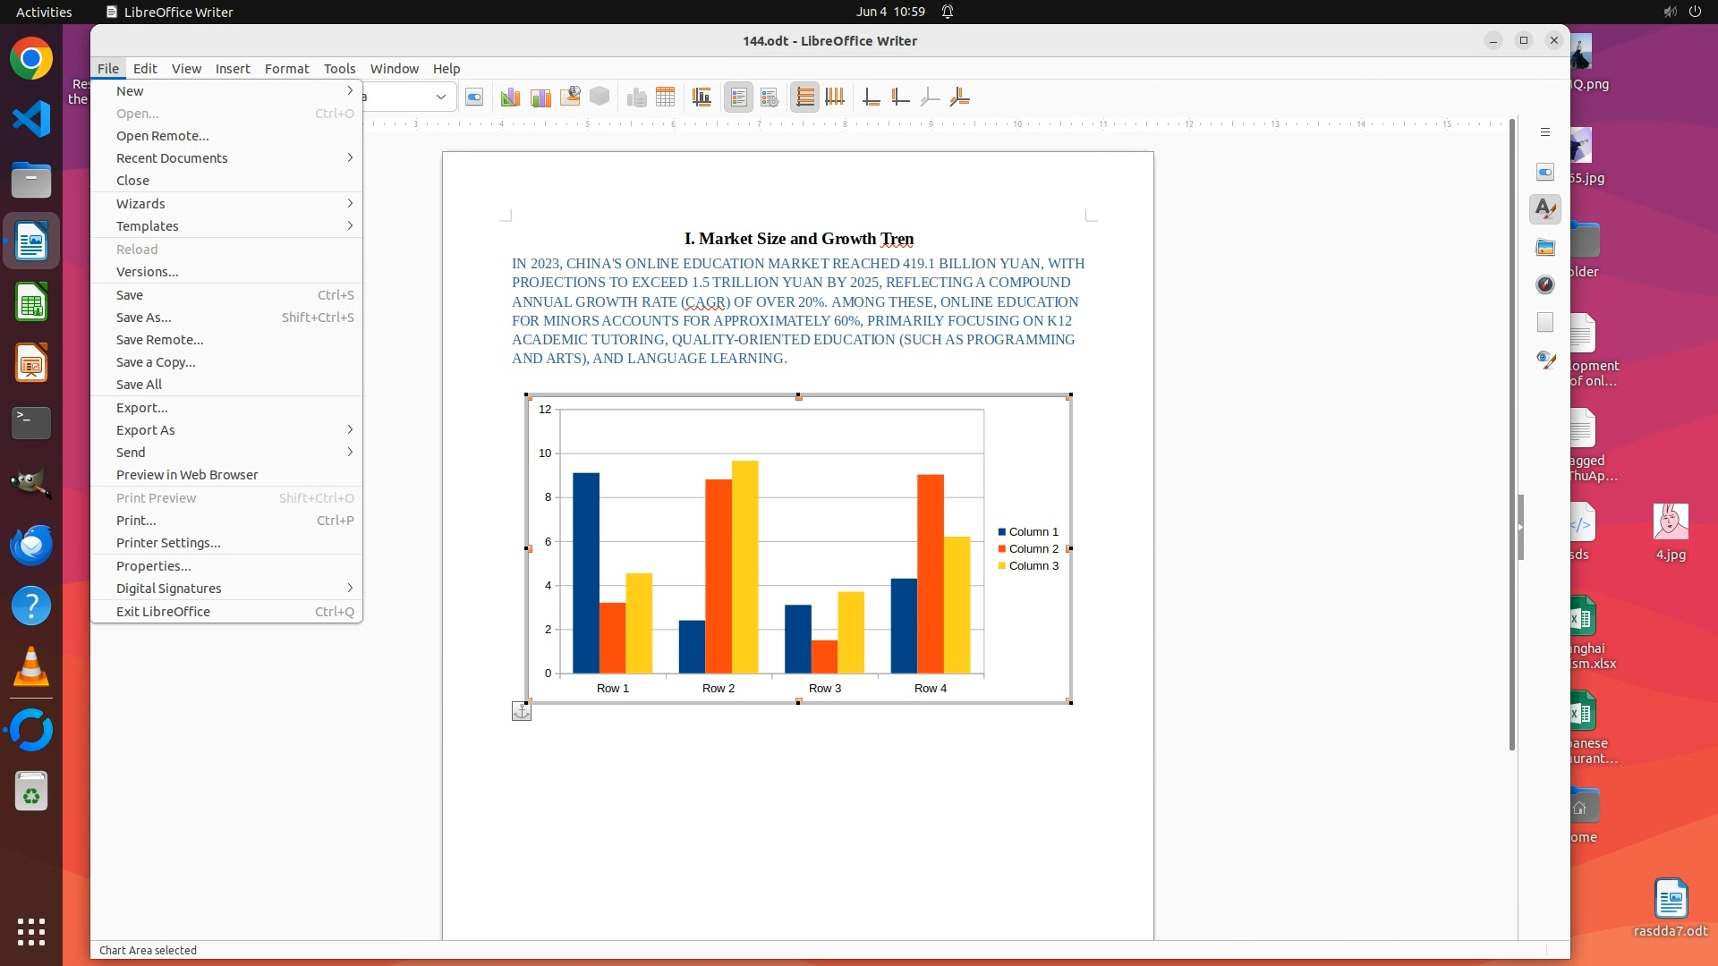Toggle vertical grids display
The height and width of the screenshot is (966, 1718).
835,97
